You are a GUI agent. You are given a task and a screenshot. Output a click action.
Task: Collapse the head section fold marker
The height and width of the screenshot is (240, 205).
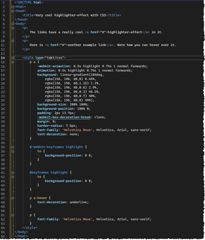(x=12, y=11)
